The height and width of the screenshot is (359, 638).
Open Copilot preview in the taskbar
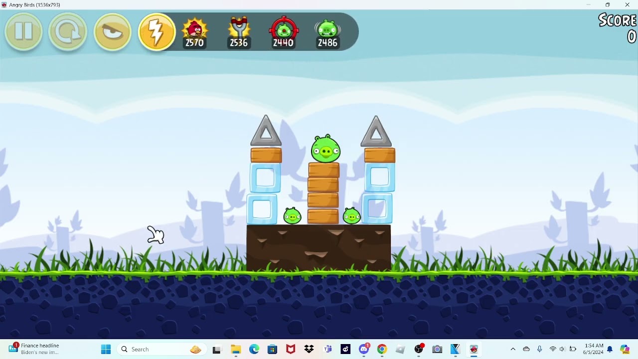click(x=625, y=349)
